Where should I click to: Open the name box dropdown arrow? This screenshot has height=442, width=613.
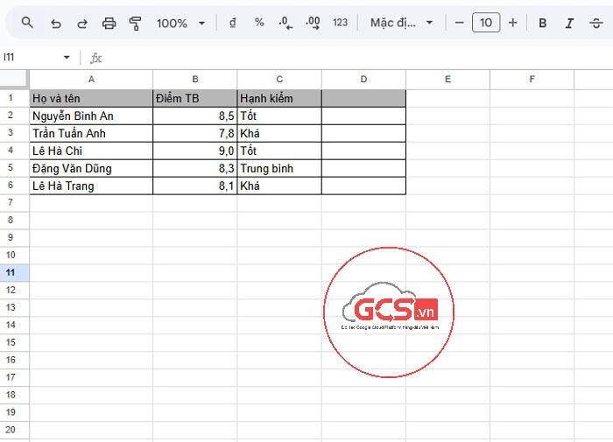click(67, 58)
